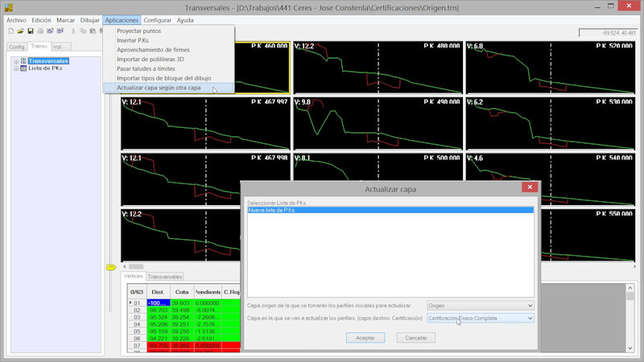Select the P.K. 490.000 cross-section thumbnail

click(x=378, y=124)
